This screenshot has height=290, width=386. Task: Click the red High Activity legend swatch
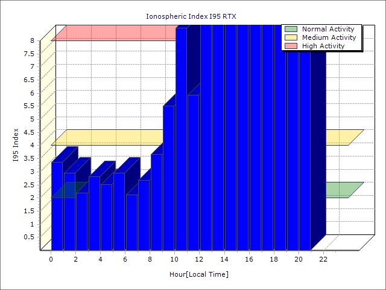(291, 46)
